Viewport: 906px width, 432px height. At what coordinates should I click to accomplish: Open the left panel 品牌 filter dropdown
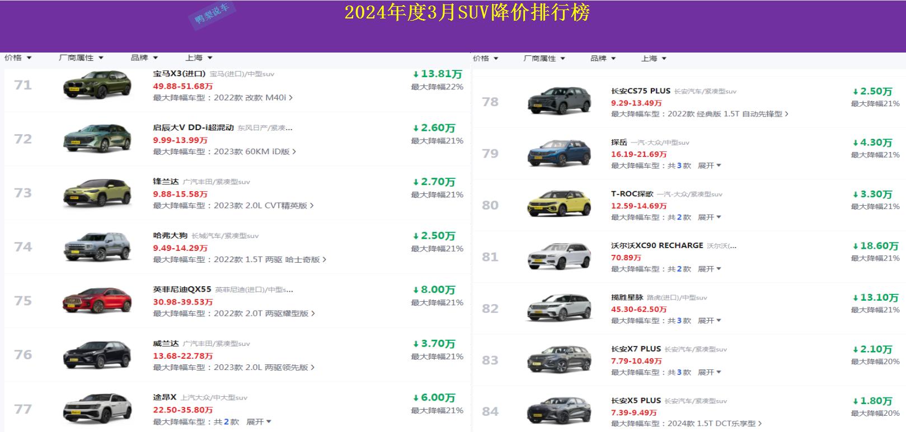144,58
